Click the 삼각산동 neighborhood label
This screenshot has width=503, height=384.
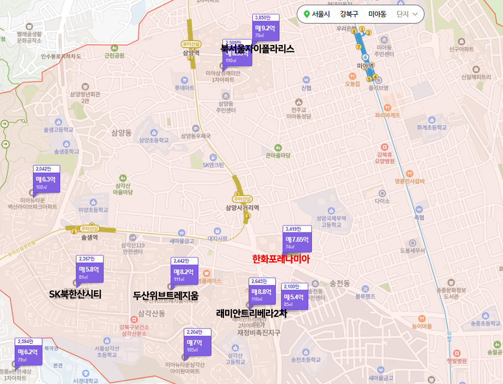151,313
